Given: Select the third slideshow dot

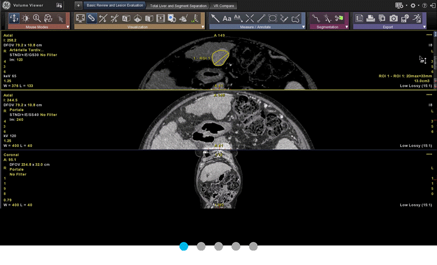Looking at the screenshot, I should [x=218, y=246].
